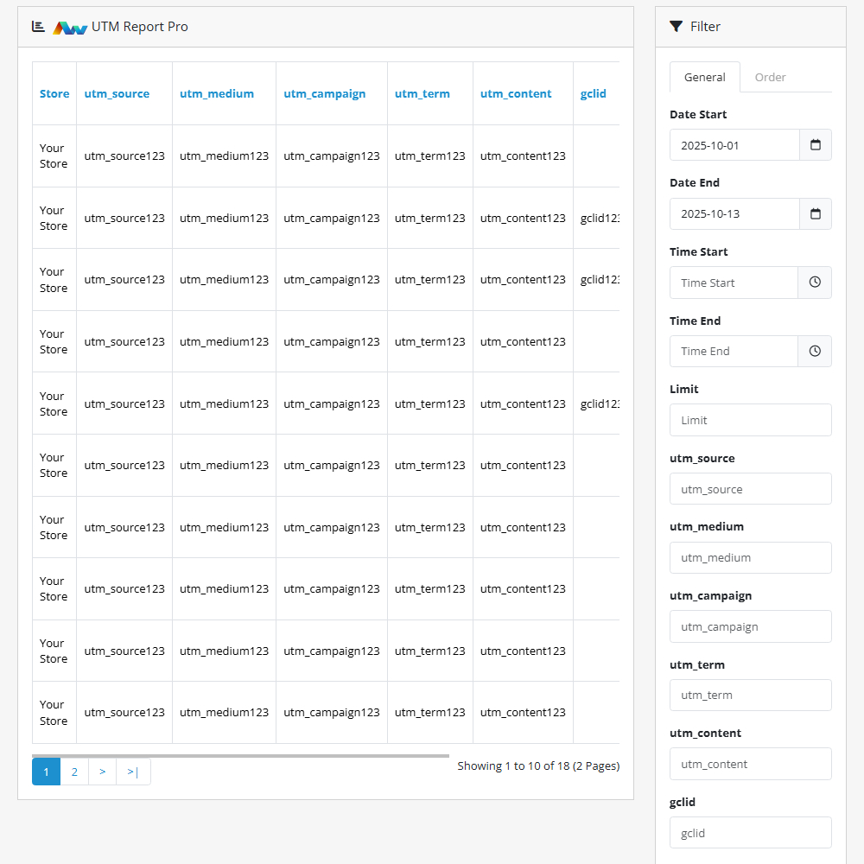
Task: Click the horizontal table scrollbar
Action: coord(240,755)
